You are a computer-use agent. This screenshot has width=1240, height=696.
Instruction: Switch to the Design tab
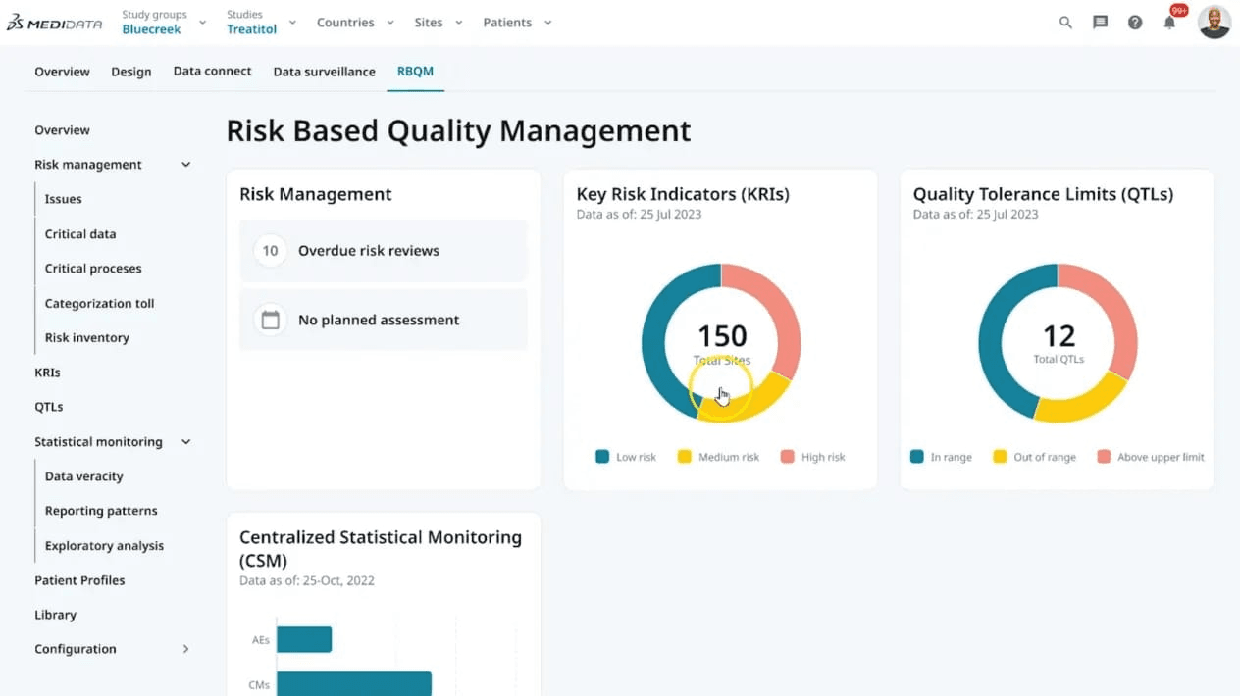point(130,72)
